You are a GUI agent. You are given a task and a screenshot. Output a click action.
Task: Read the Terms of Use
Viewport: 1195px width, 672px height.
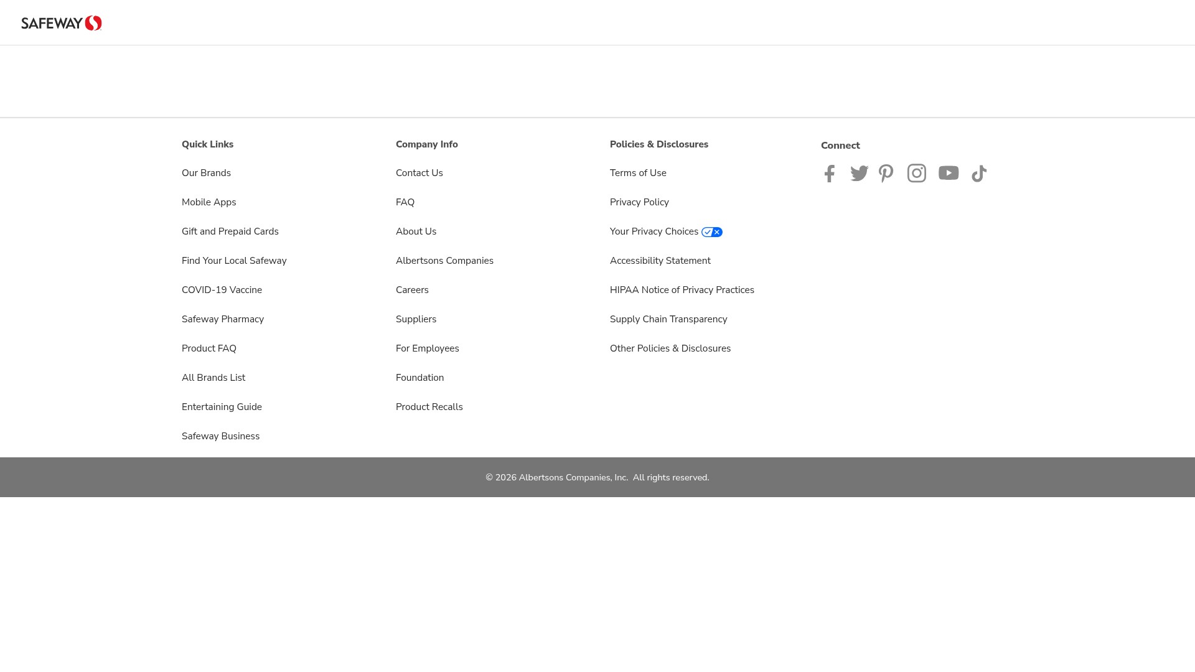point(638,173)
